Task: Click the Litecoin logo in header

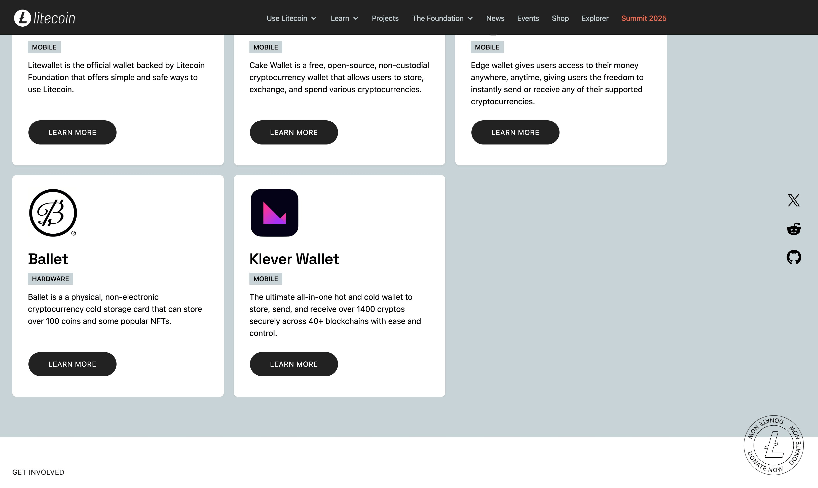Action: coord(45,18)
